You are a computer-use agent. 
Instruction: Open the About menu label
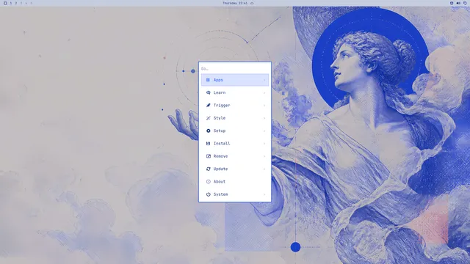[x=220, y=182]
